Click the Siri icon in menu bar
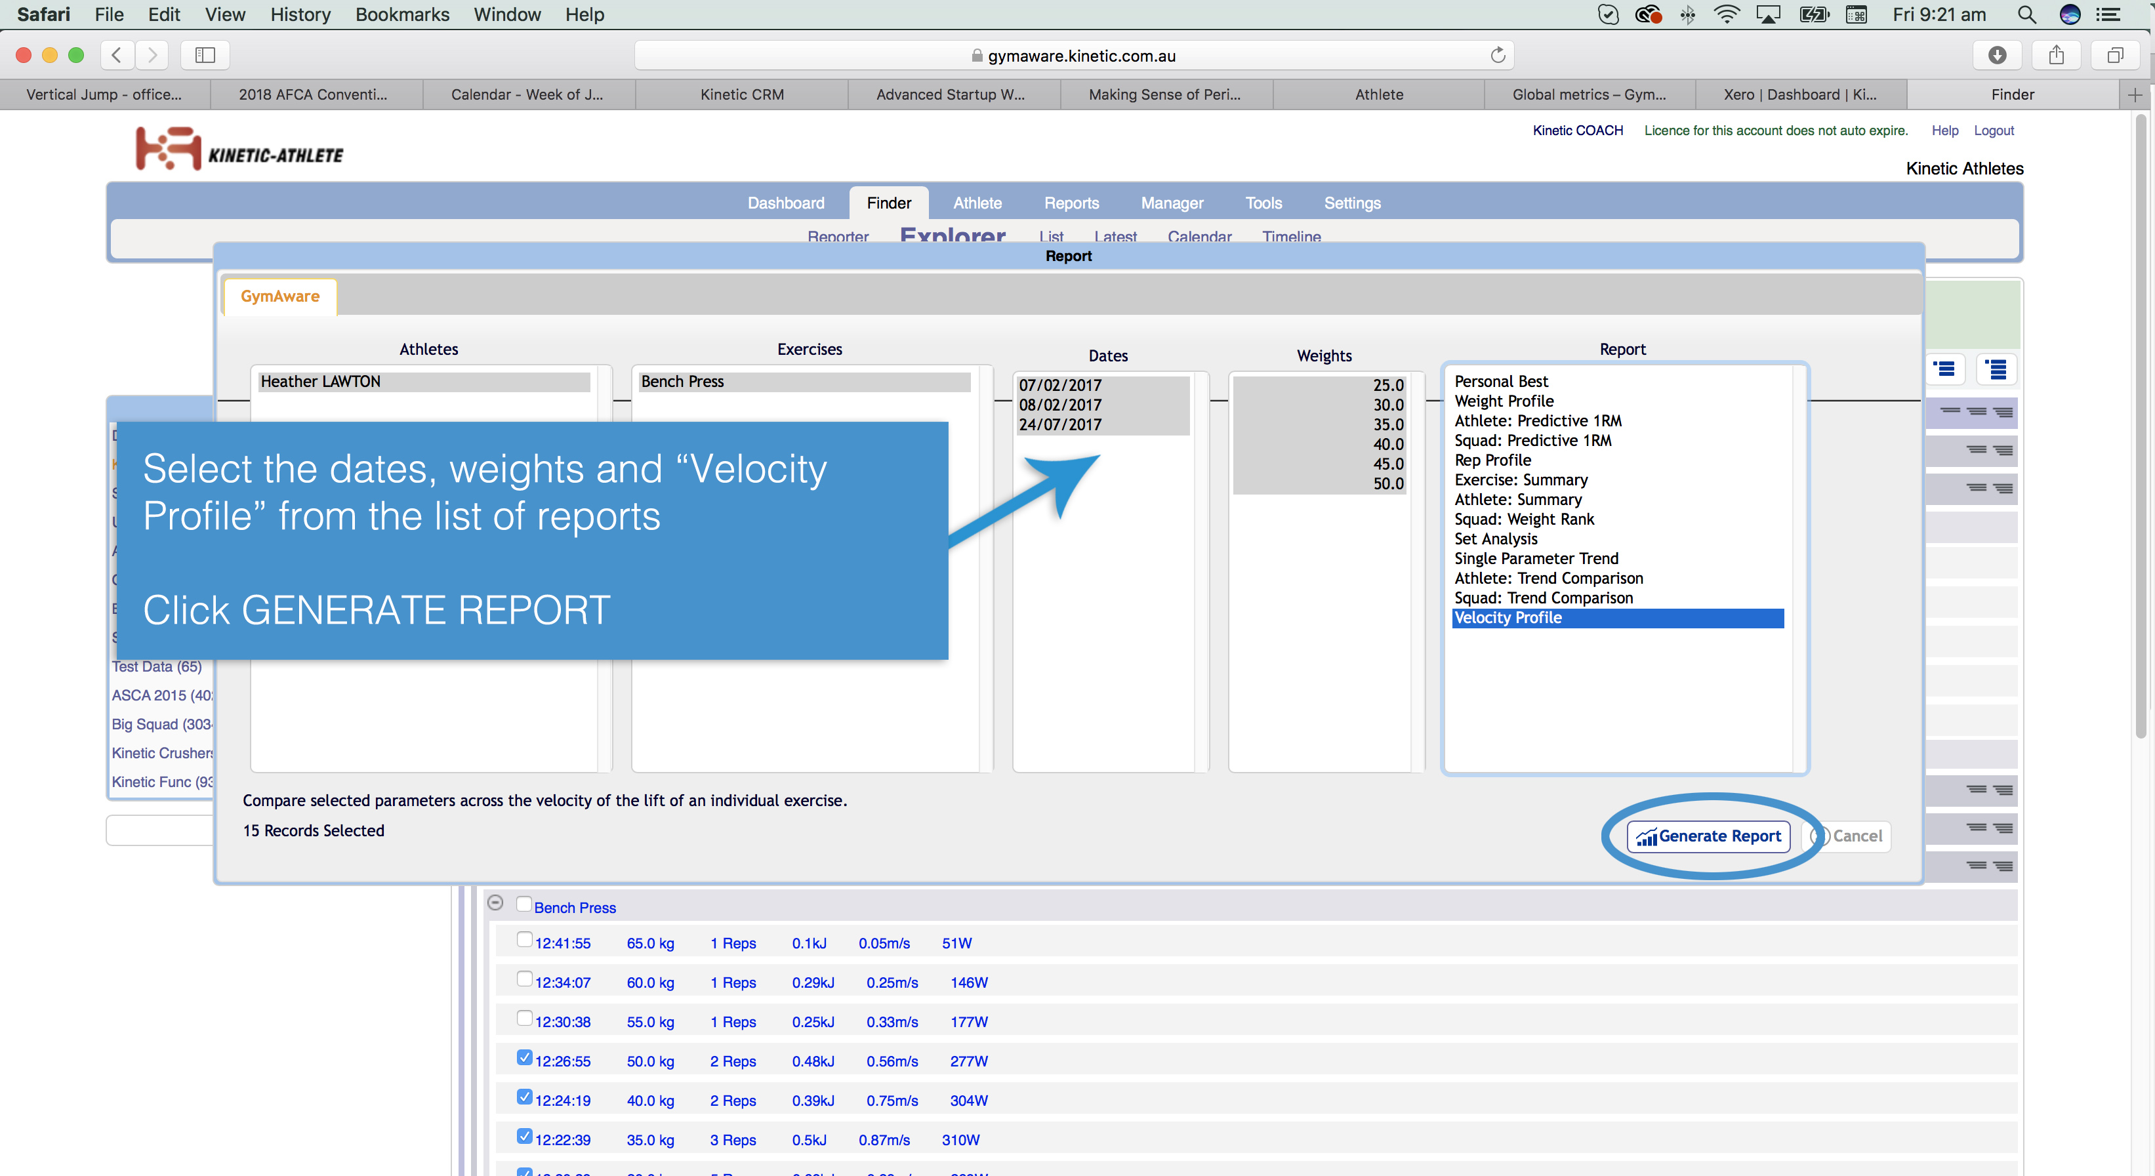 coord(2070,14)
